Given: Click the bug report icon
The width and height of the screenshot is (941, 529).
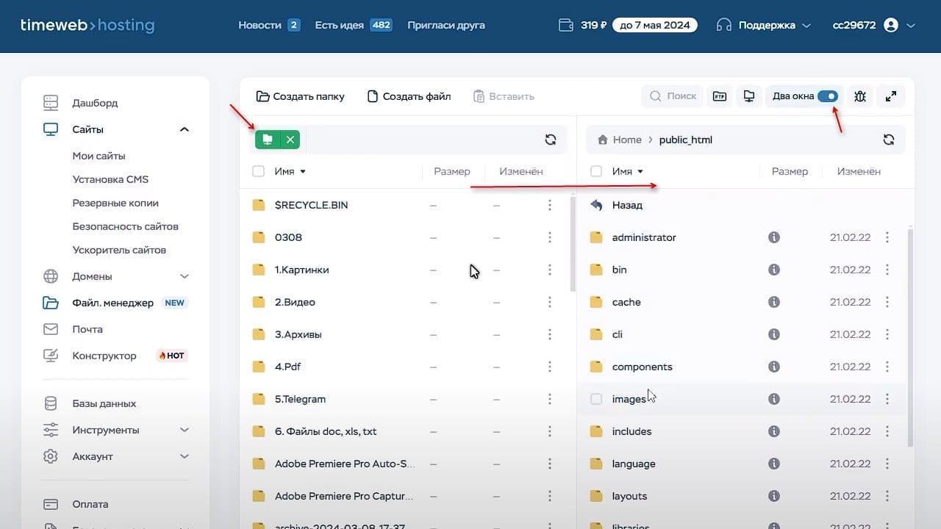Looking at the screenshot, I should point(860,96).
